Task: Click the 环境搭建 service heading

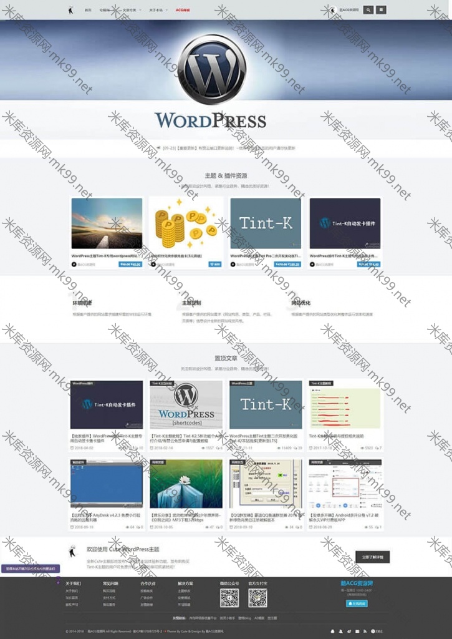Action: point(82,303)
